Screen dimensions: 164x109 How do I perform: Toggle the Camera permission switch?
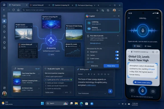click(117, 55)
